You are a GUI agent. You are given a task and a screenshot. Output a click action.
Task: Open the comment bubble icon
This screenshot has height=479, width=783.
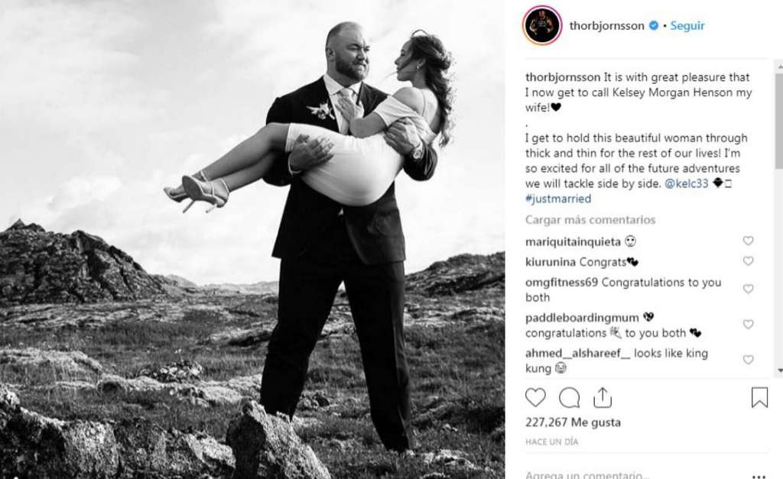[x=569, y=398]
